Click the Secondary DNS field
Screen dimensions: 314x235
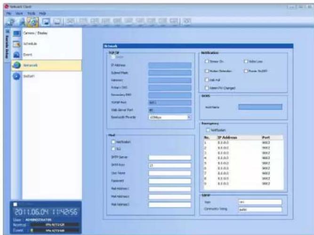point(169,95)
